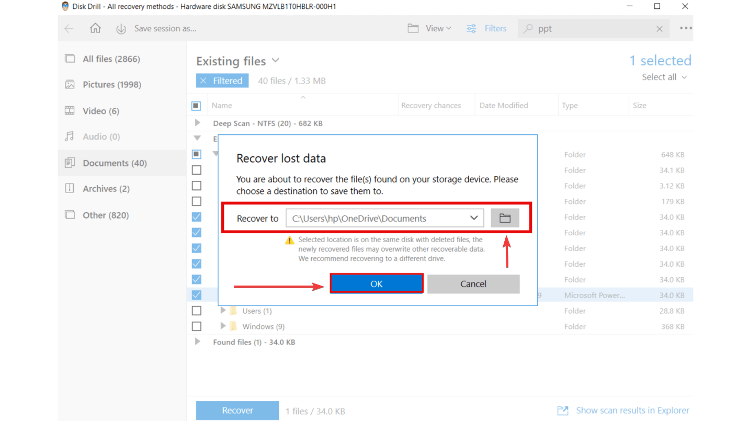This screenshot has height=421, width=749.
Task: Open the Recover to path dropdown
Action: (473, 218)
